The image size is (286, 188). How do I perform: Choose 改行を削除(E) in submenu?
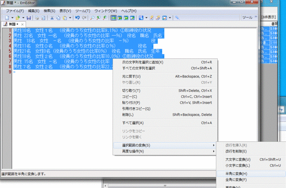251,151
